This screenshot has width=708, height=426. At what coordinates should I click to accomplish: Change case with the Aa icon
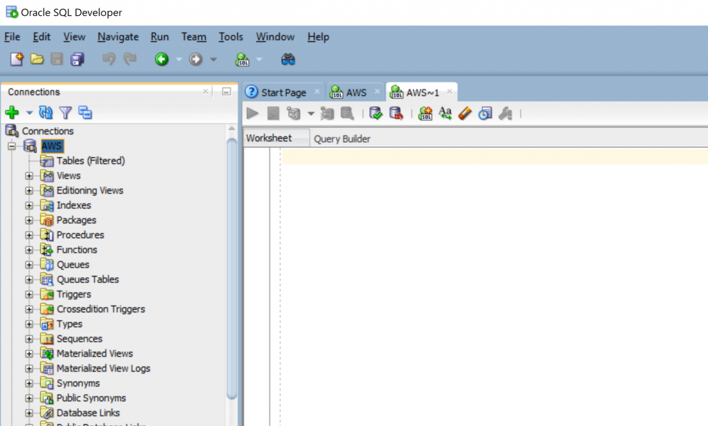click(445, 113)
